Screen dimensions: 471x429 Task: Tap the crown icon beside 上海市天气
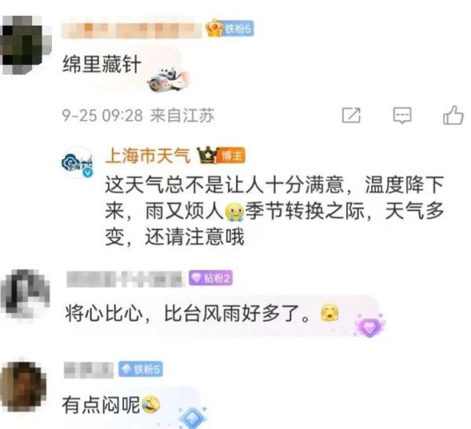click(x=206, y=155)
